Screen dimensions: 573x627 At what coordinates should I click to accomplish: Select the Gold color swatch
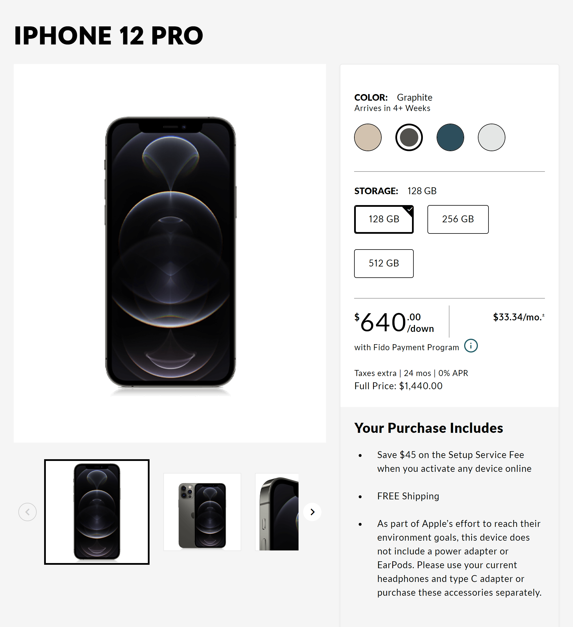(368, 137)
